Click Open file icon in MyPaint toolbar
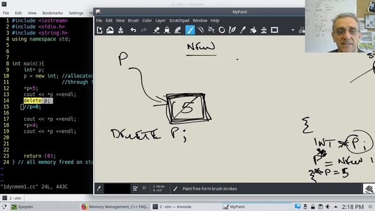375x211 pixels. click(110, 30)
